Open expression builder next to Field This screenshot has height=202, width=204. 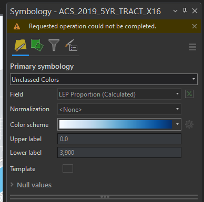pos(189,94)
